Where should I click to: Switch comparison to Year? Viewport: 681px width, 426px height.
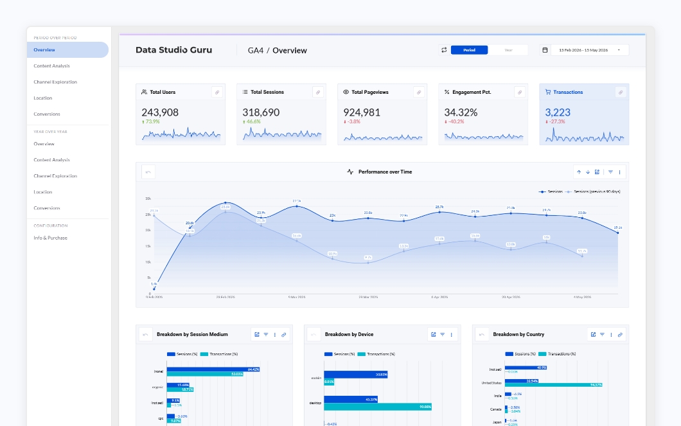(508, 50)
